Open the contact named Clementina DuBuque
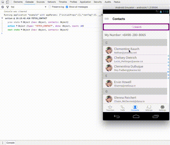The height and width of the screenshot is (145, 170). point(135,68)
